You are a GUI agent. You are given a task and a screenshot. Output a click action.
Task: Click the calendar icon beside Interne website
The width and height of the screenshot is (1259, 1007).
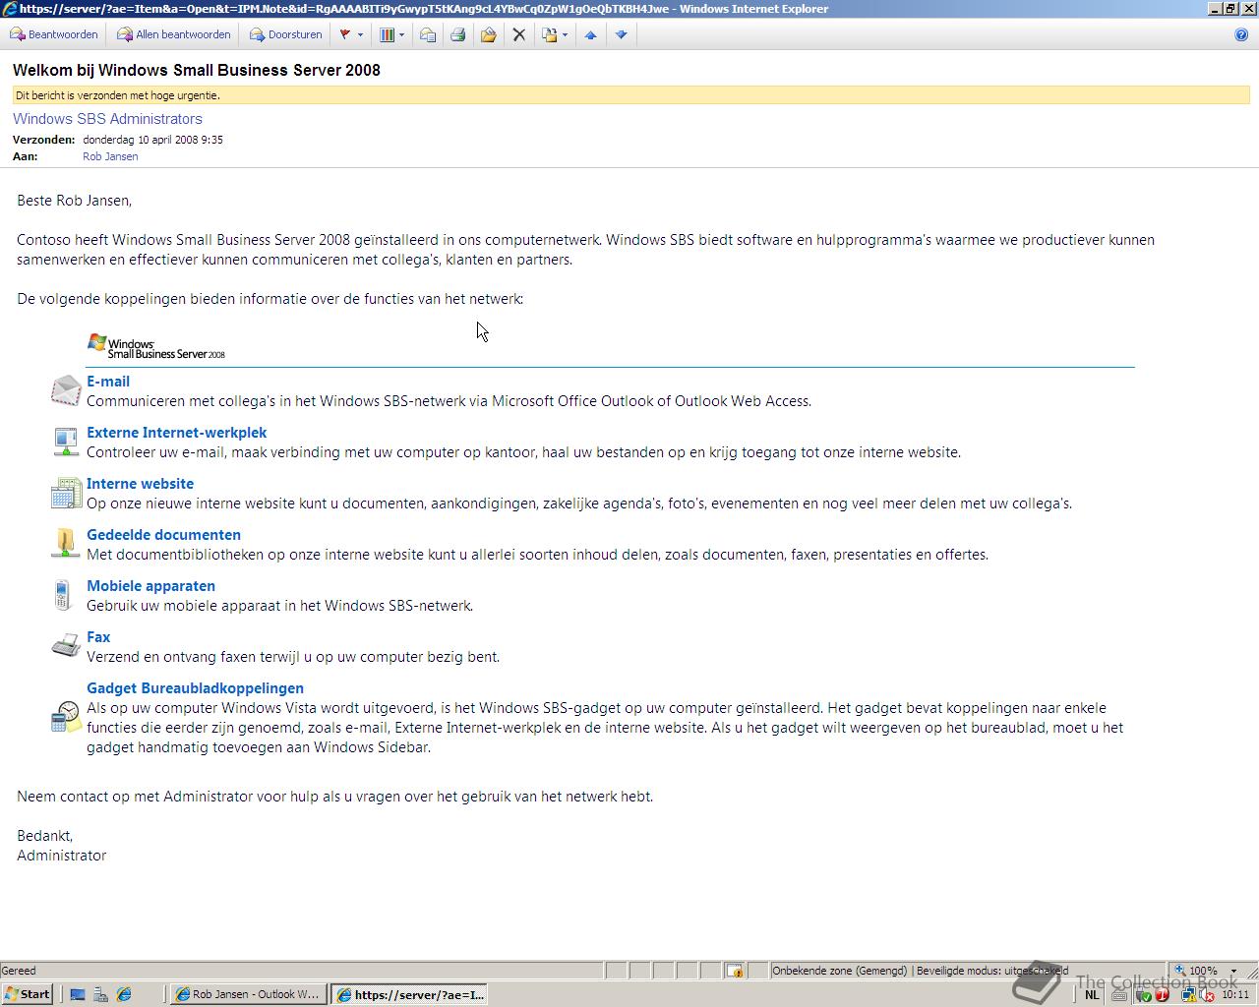(x=66, y=493)
